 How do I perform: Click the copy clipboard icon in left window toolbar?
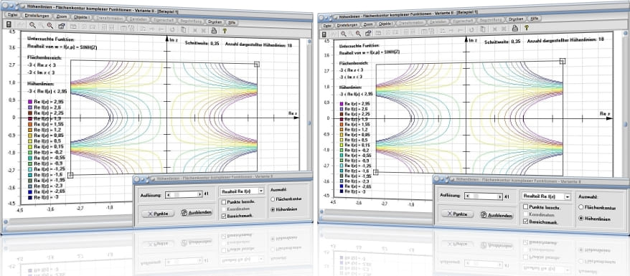(183, 29)
